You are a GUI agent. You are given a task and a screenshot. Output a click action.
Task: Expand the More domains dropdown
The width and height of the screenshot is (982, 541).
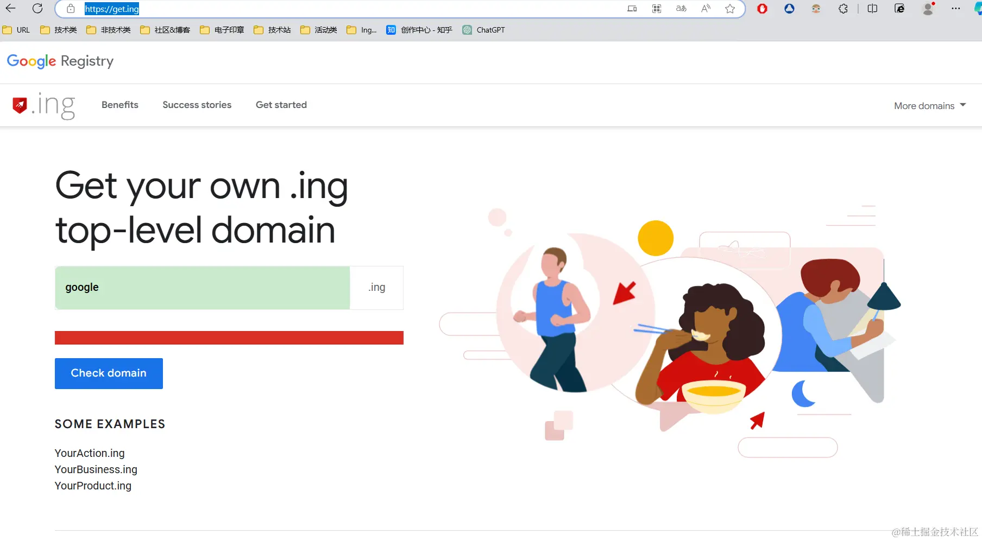pos(930,106)
